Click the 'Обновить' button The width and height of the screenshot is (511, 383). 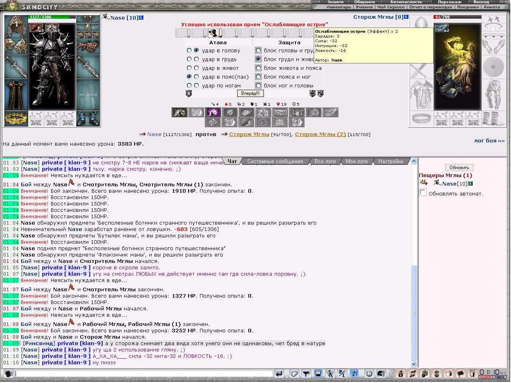[459, 168]
